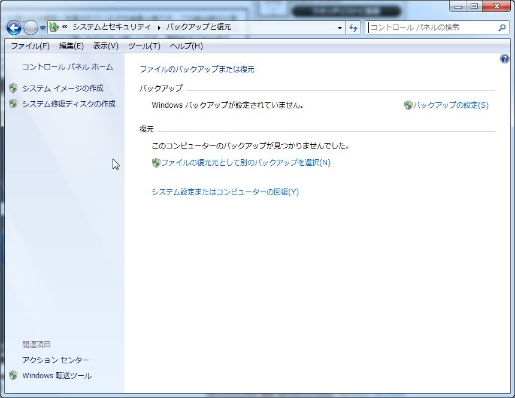The height and width of the screenshot is (398, 515).
Task: Maximize the Control Panel window
Action: click(x=474, y=6)
